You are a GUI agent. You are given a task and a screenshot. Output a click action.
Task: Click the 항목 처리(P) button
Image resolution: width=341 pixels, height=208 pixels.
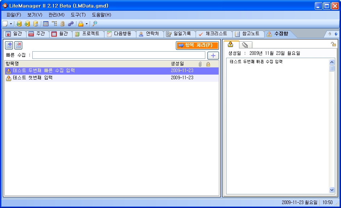point(197,45)
